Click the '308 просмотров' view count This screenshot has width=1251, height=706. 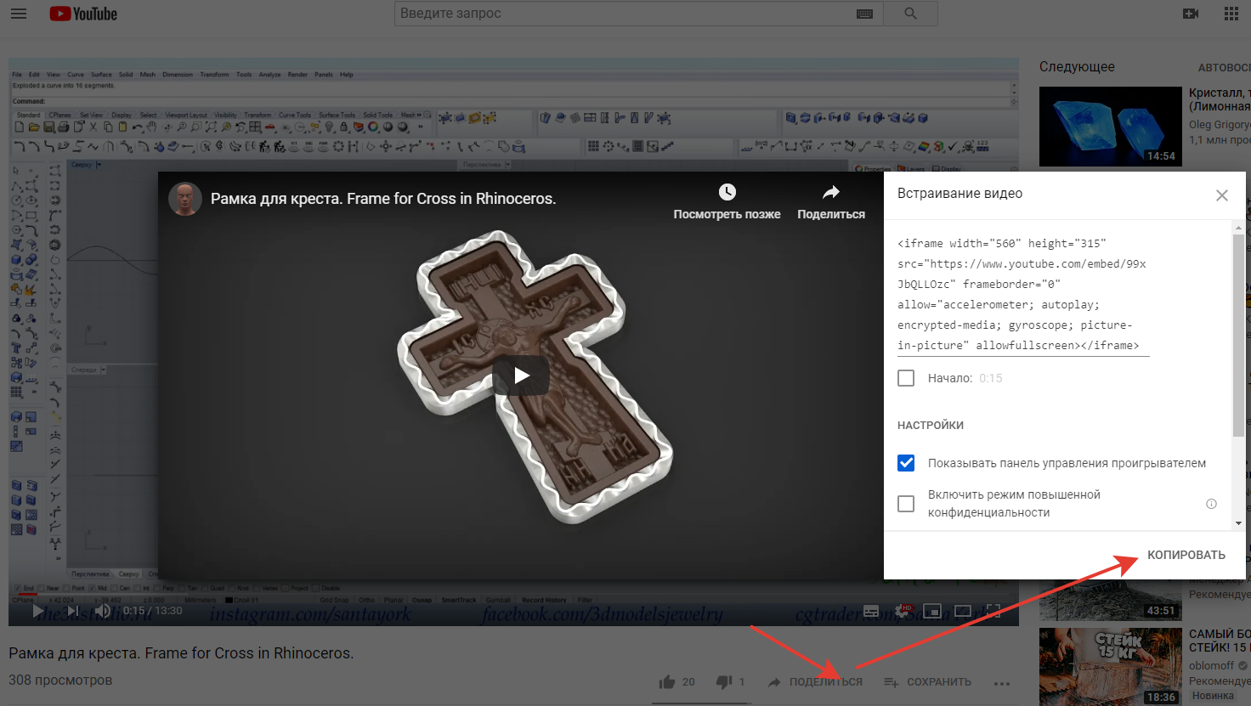(60, 680)
